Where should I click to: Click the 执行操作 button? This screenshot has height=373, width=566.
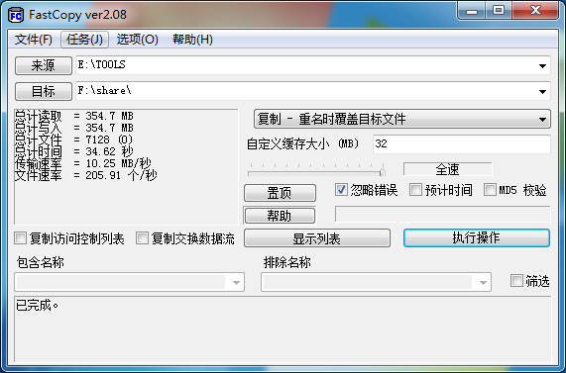tap(477, 237)
